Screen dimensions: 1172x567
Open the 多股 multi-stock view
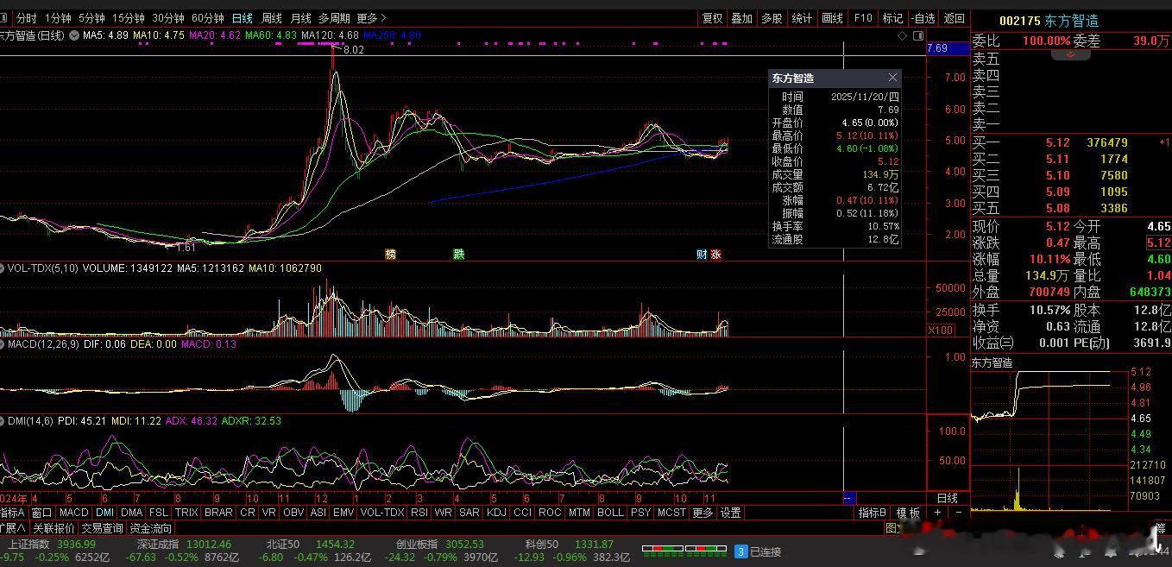[x=772, y=17]
